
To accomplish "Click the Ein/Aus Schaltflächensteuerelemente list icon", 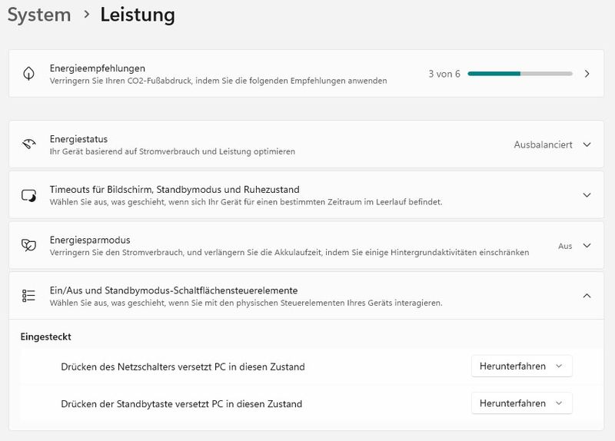I will (x=29, y=296).
